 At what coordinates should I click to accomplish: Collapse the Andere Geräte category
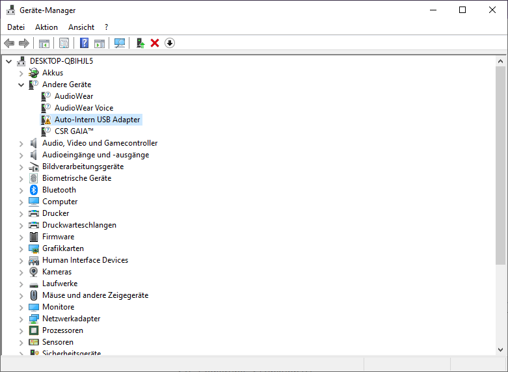[21, 85]
